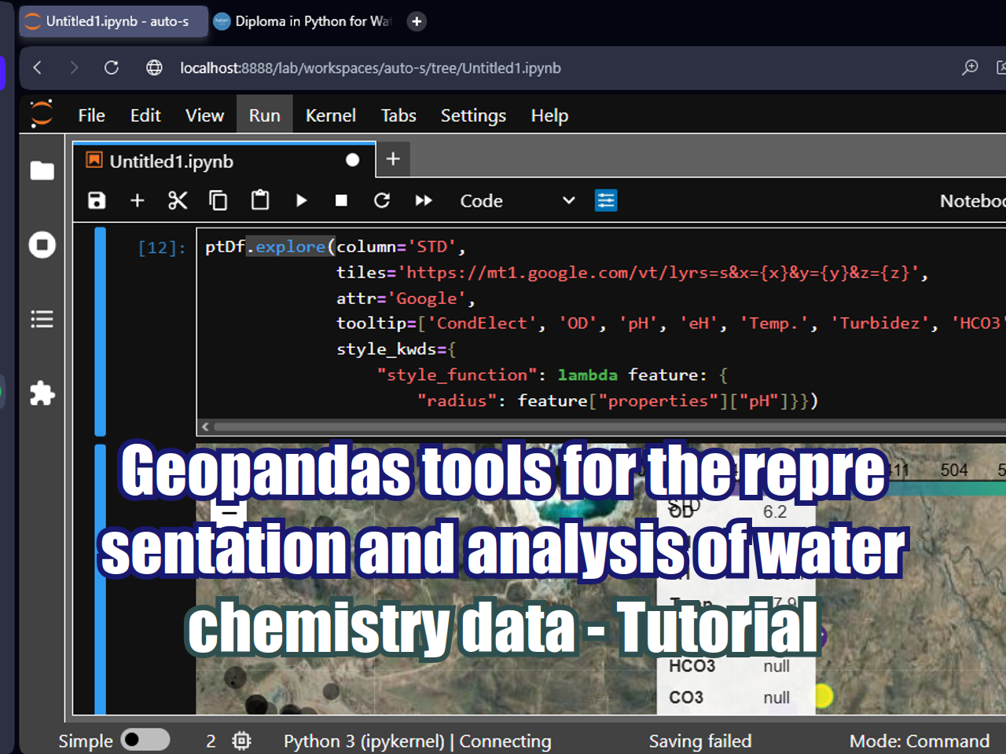
Task: Go forward with the browser forward arrow
Action: click(x=74, y=68)
